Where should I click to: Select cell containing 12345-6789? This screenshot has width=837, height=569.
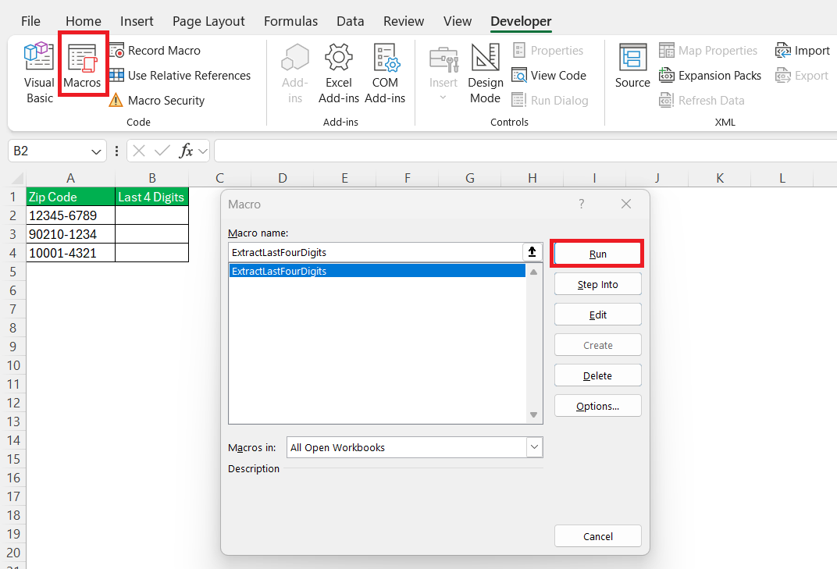[x=70, y=215]
